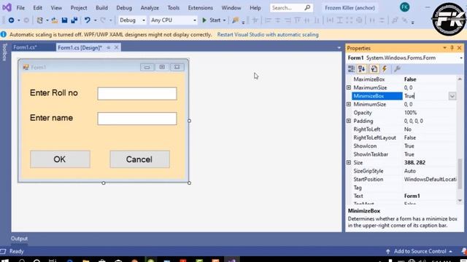
Task: Select the Text property value Form1
Action: [x=412, y=196]
